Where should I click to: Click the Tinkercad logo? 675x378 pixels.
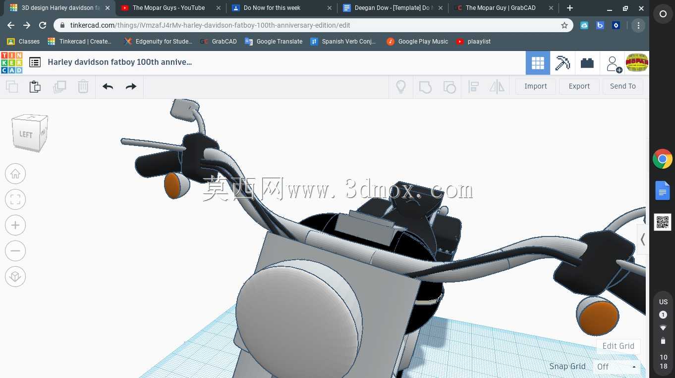point(11,63)
